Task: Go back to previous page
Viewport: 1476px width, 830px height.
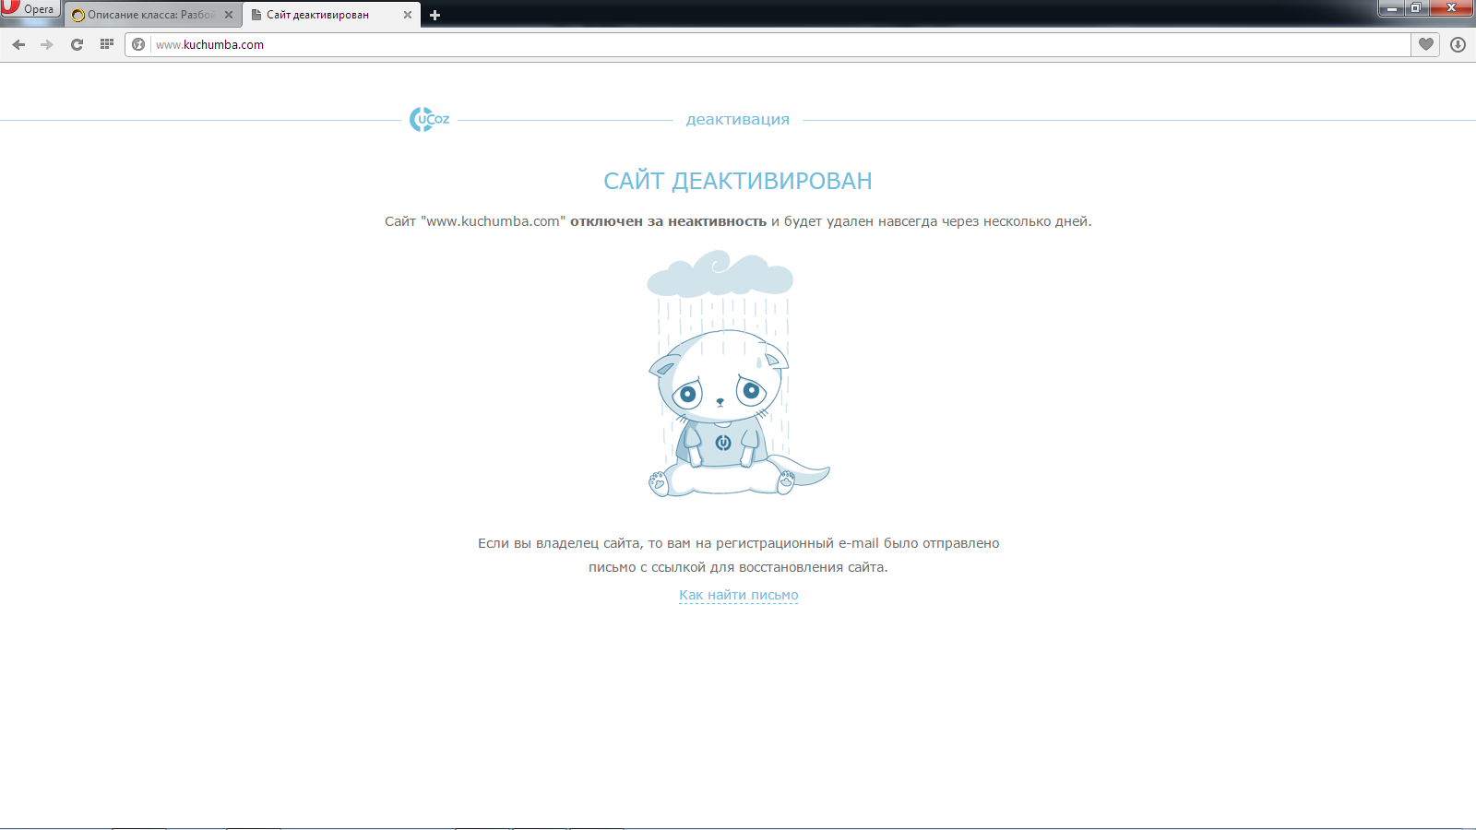Action: point(18,44)
